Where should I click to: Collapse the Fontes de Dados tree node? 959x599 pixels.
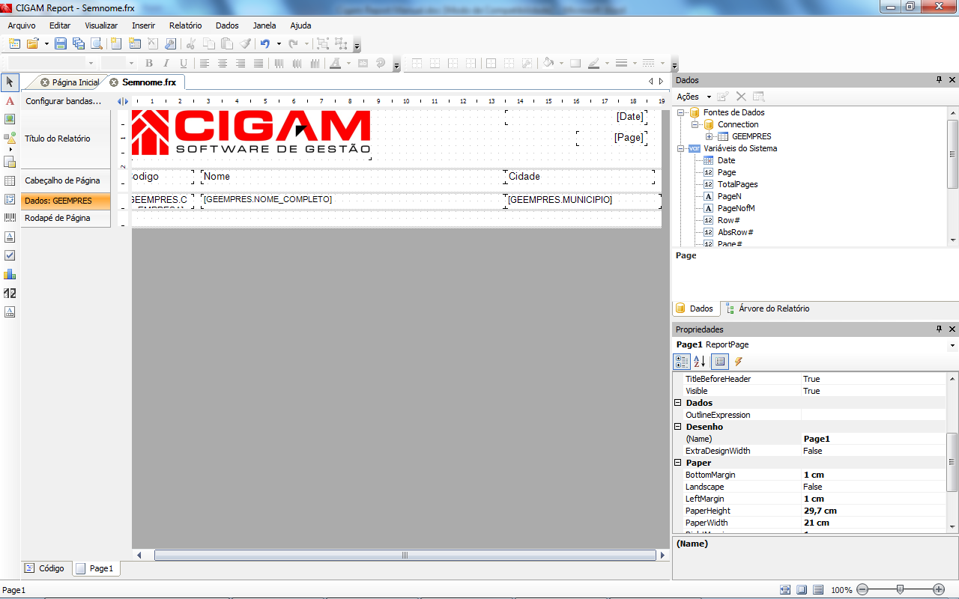[682, 112]
